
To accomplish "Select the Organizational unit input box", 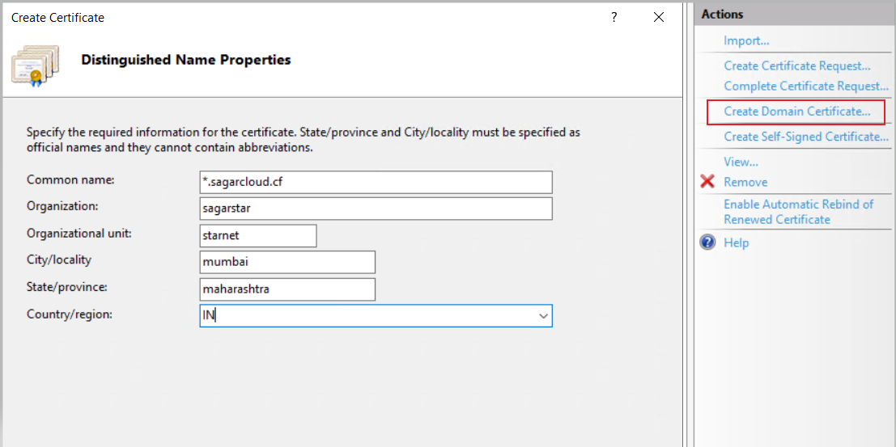I will (257, 235).
